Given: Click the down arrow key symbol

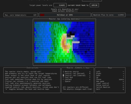Looking at the screenshot, I should pos(123,76).
